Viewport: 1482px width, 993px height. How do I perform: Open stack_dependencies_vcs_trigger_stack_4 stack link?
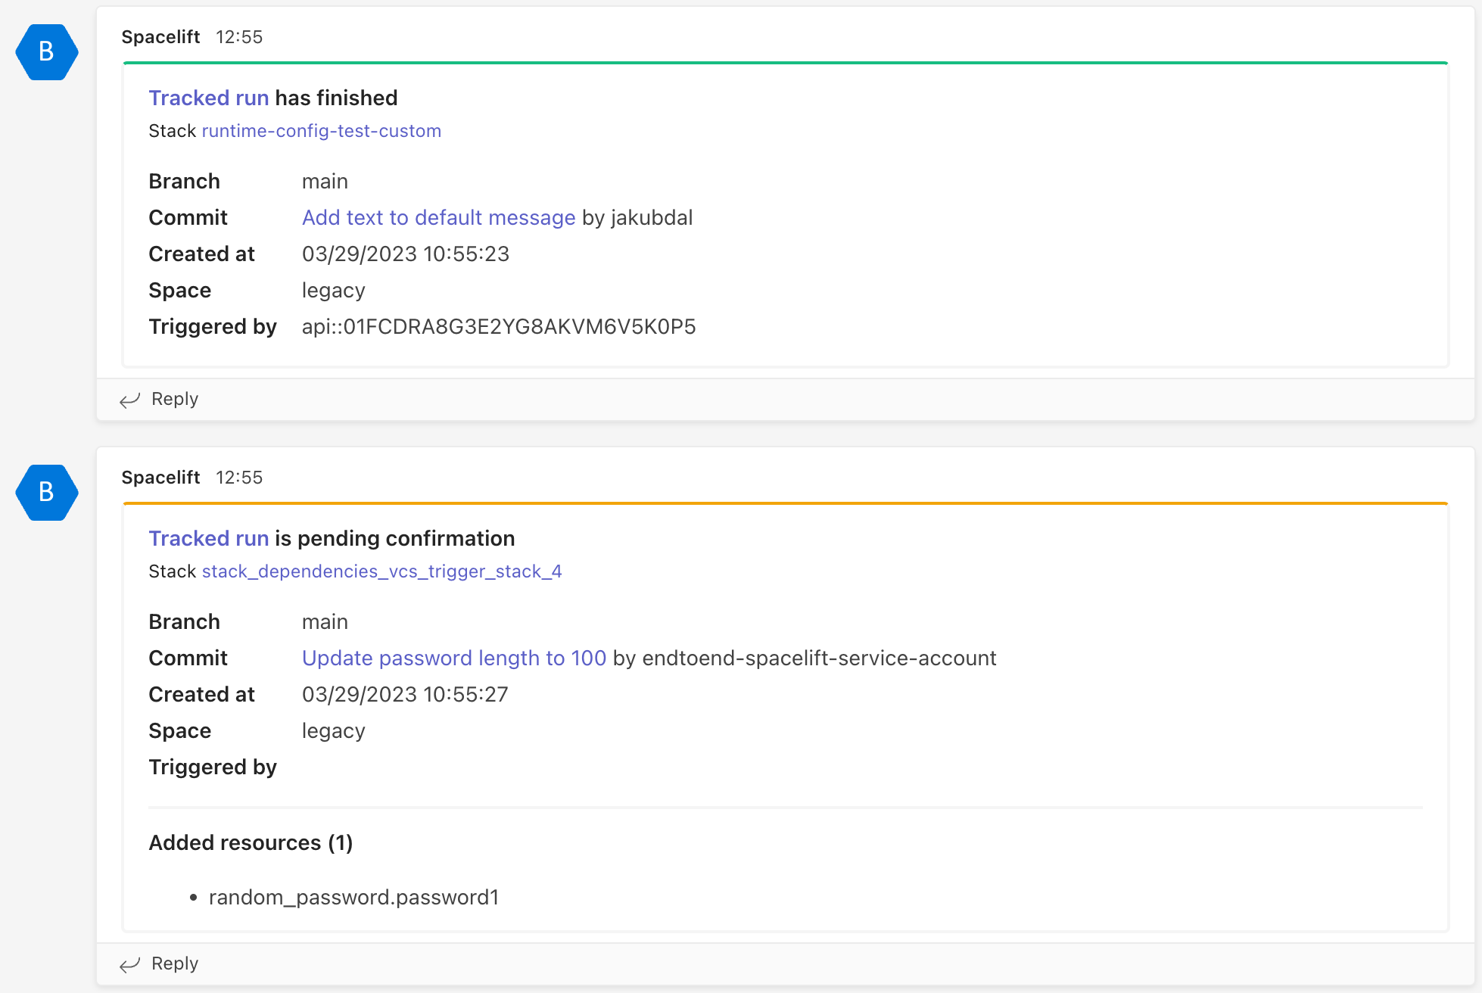(381, 571)
